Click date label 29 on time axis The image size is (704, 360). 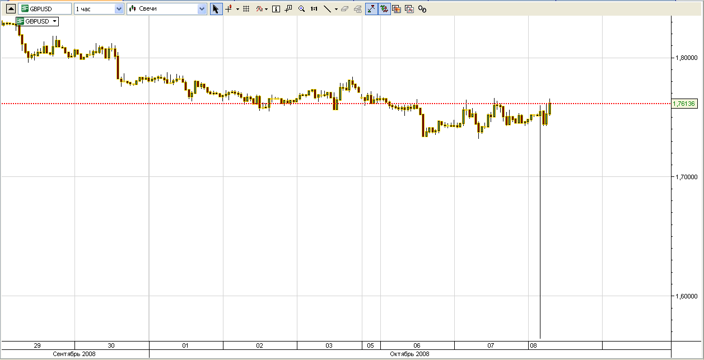point(37,345)
